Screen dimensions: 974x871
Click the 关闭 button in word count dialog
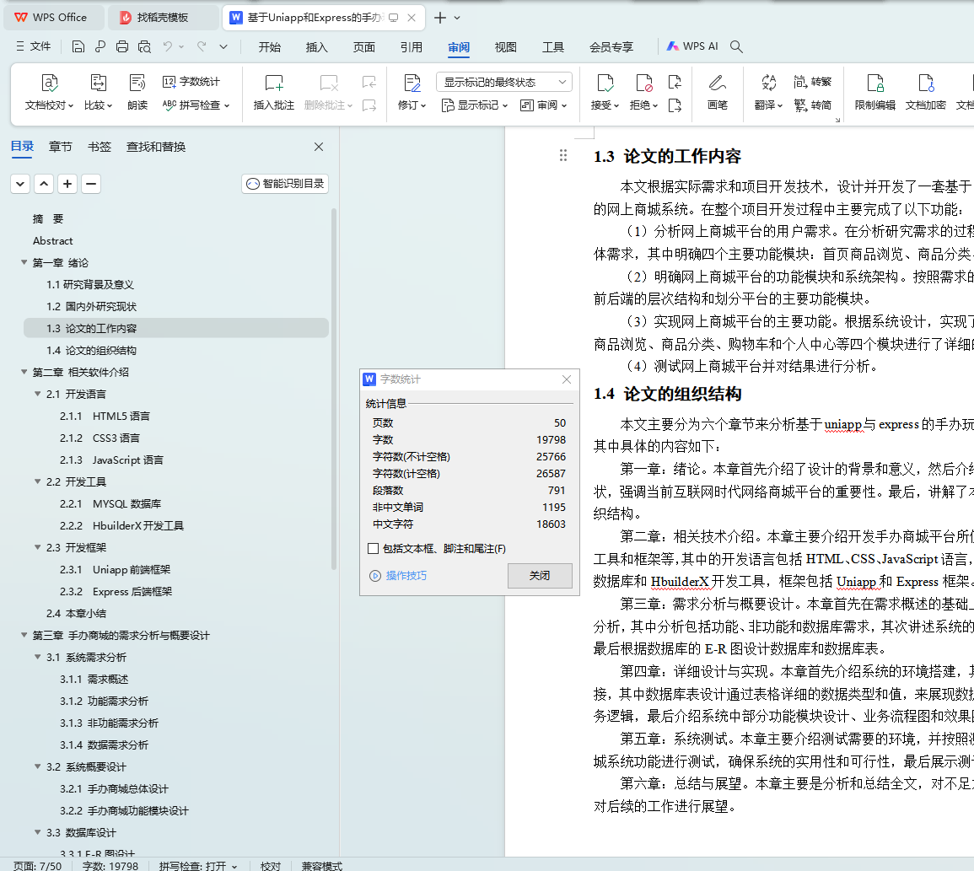coord(540,576)
